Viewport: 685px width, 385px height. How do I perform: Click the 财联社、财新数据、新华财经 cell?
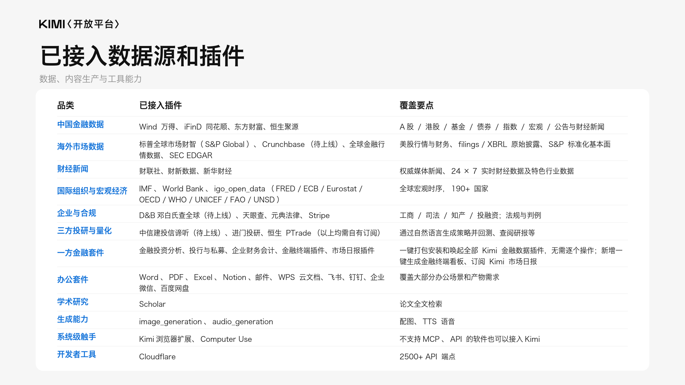[x=186, y=171]
